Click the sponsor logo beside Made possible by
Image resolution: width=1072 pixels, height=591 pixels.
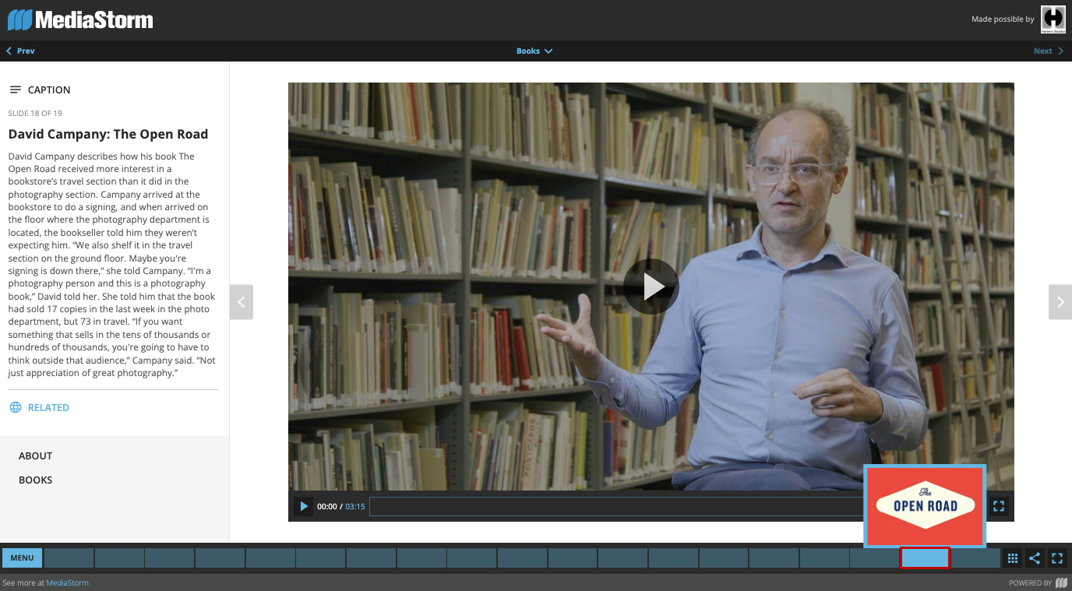pyautogui.click(x=1053, y=19)
